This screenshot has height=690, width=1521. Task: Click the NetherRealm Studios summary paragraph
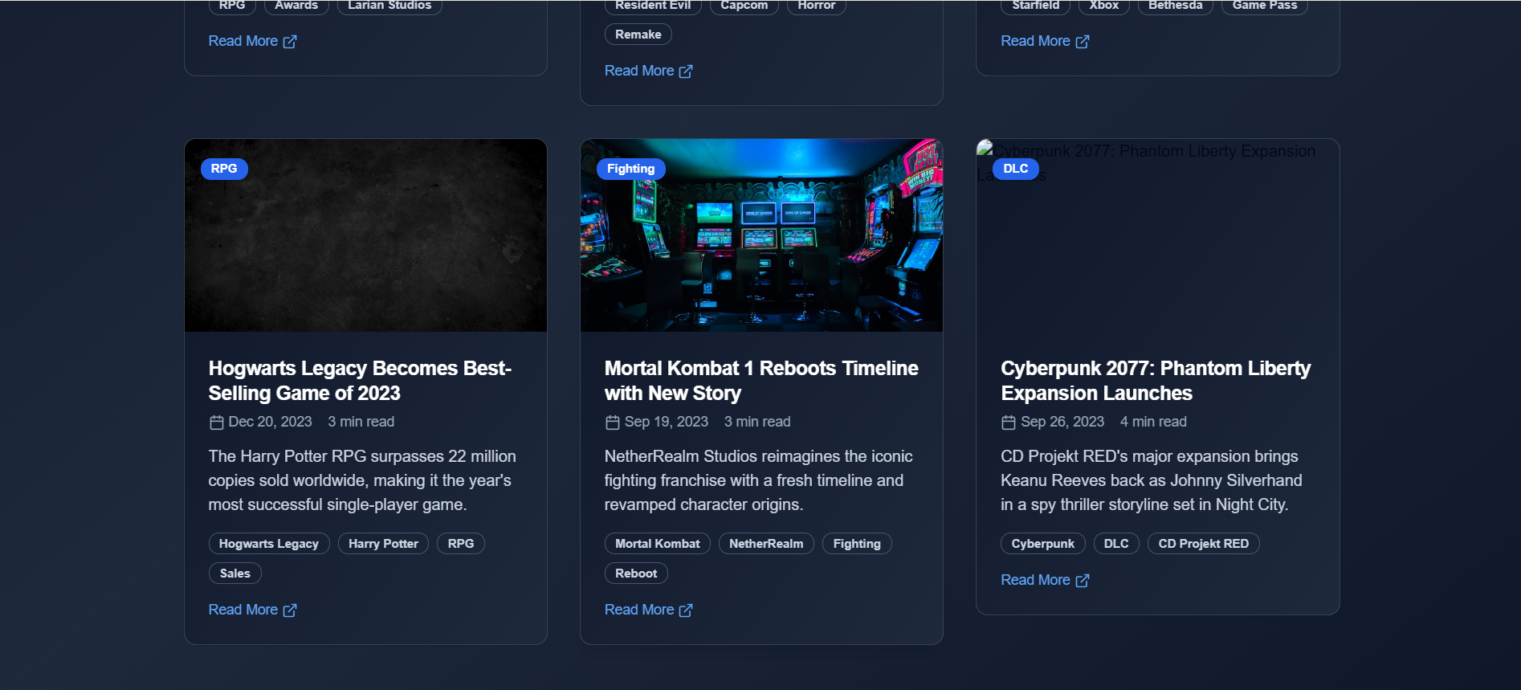click(x=759, y=480)
